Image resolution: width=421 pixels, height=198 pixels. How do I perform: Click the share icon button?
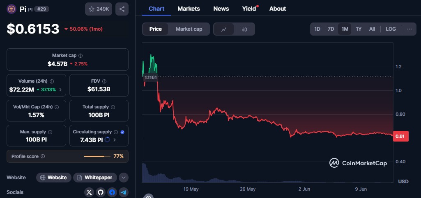tap(122, 9)
